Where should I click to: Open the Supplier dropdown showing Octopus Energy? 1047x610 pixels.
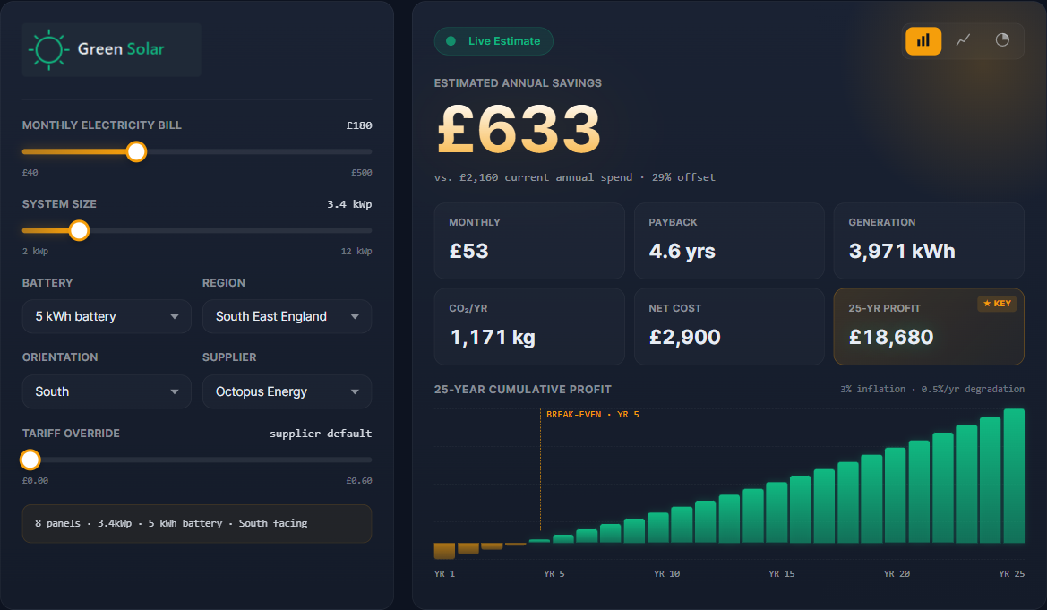pyautogui.click(x=287, y=391)
